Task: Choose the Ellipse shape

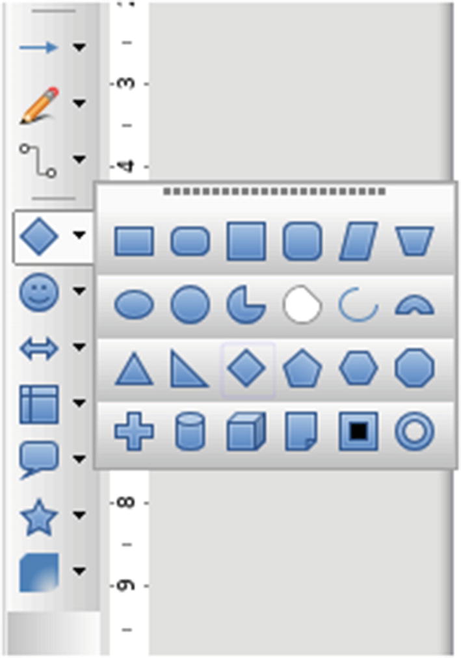Action: [134, 305]
